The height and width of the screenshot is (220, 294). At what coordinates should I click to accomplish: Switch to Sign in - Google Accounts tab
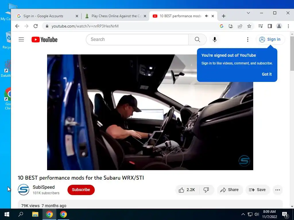43,16
